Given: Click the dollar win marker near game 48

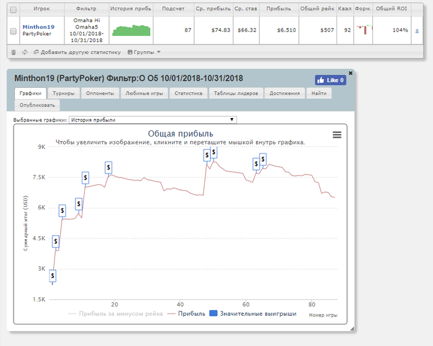Looking at the screenshot, I should 207,155.
